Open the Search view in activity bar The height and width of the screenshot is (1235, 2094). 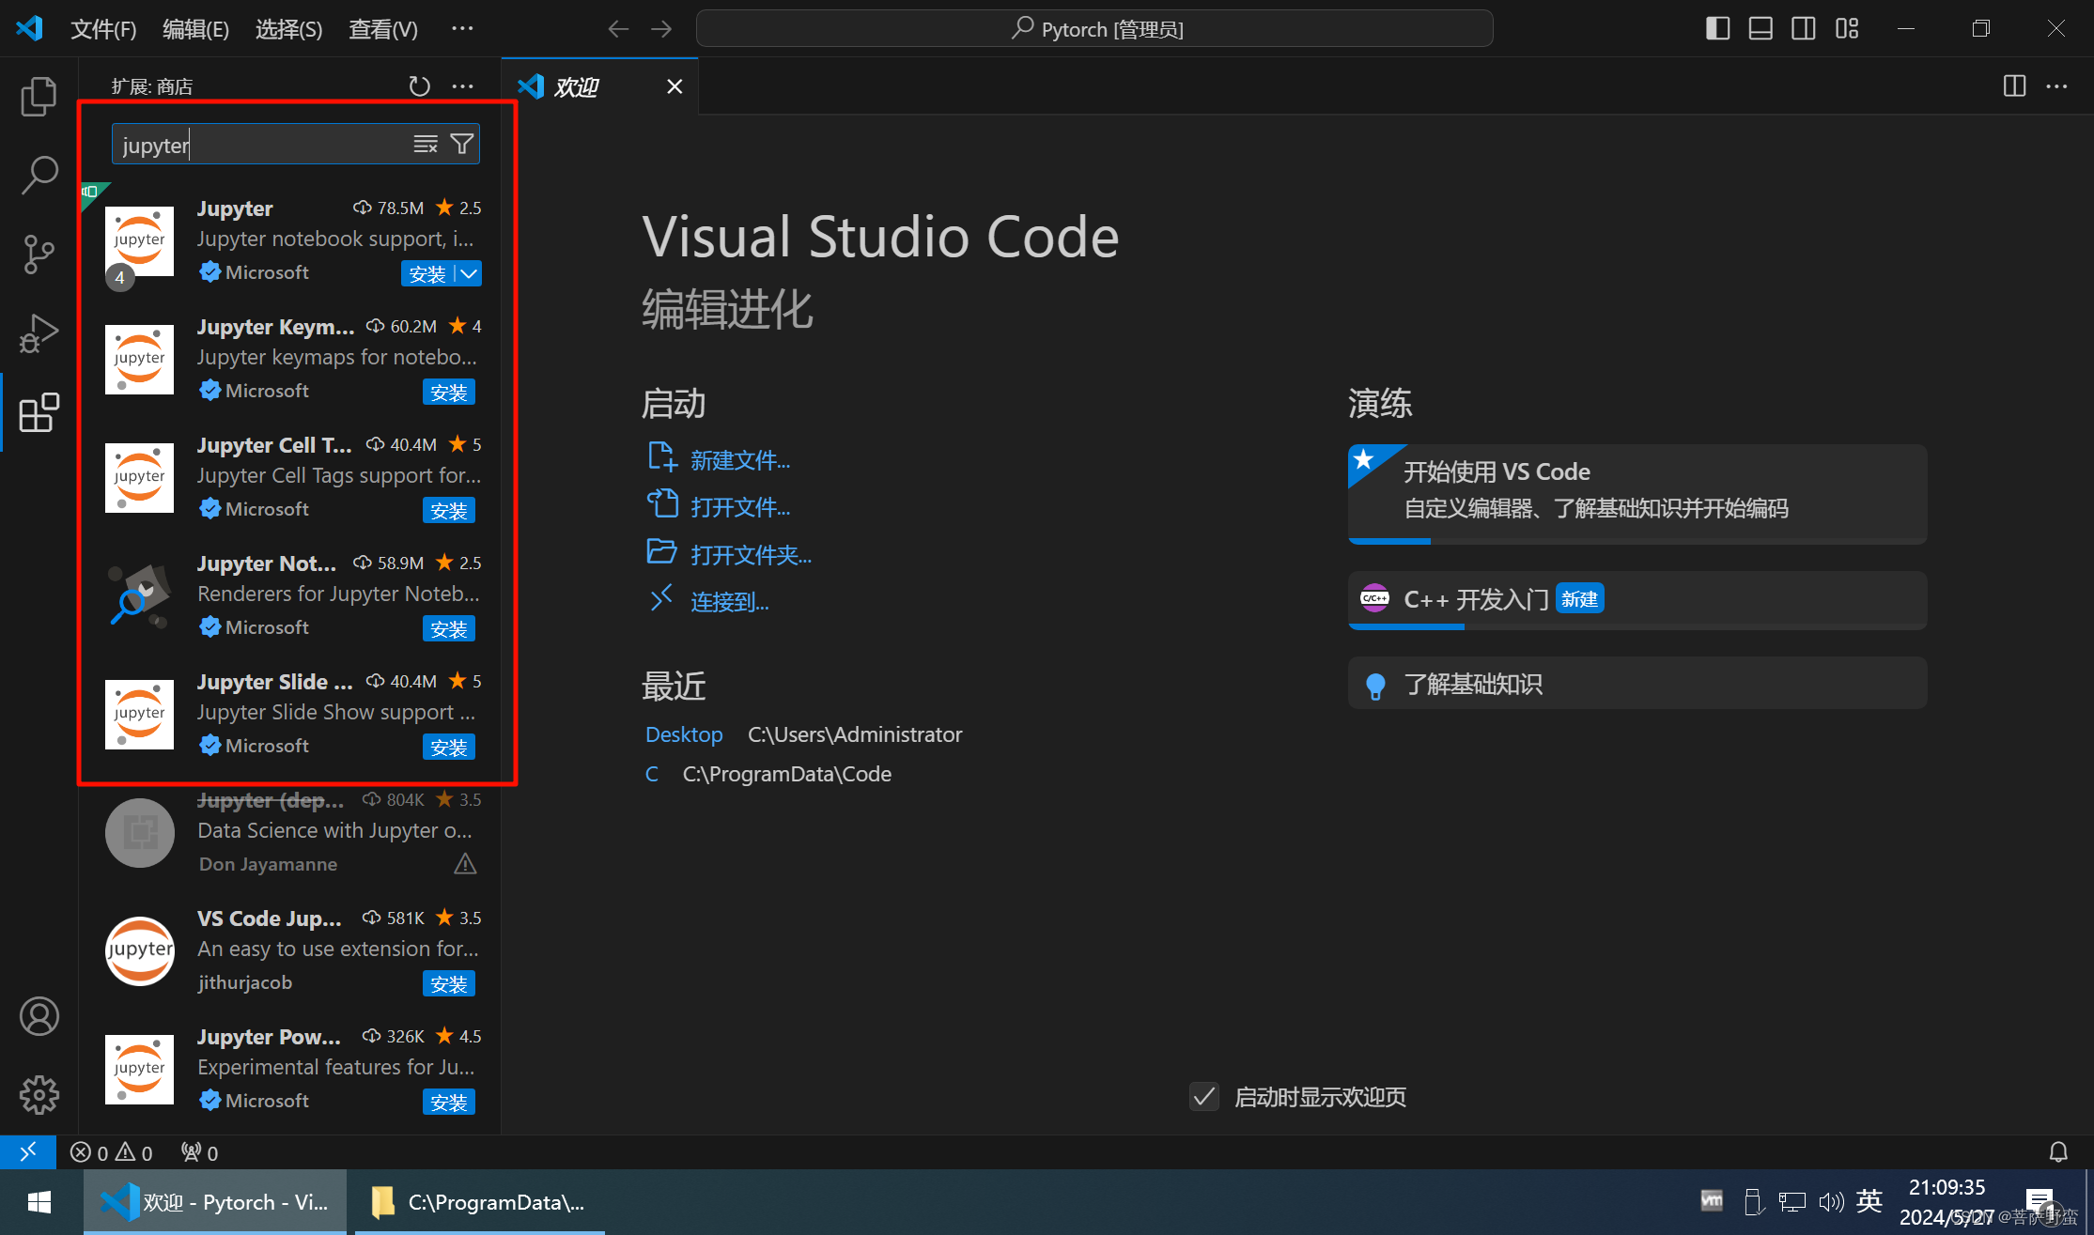coord(39,176)
